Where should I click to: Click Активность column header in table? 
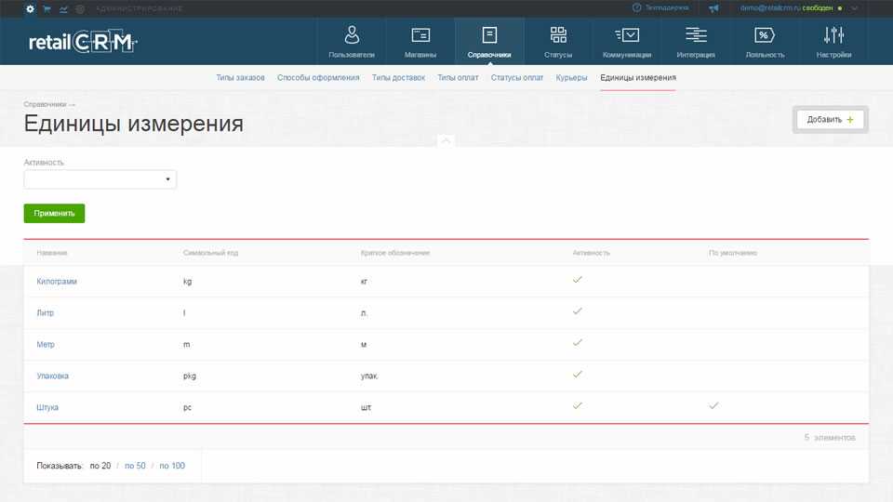592,253
